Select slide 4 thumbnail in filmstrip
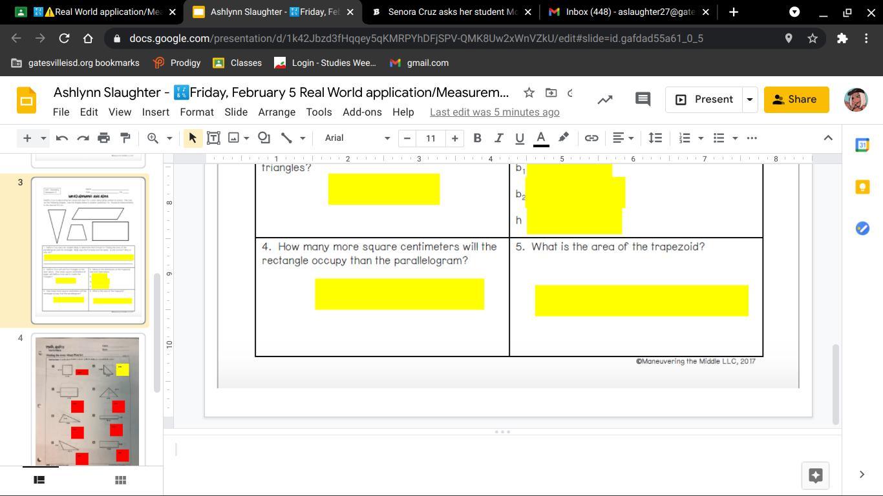Viewport: 883px width, 496px height. pyautogui.click(x=87, y=400)
